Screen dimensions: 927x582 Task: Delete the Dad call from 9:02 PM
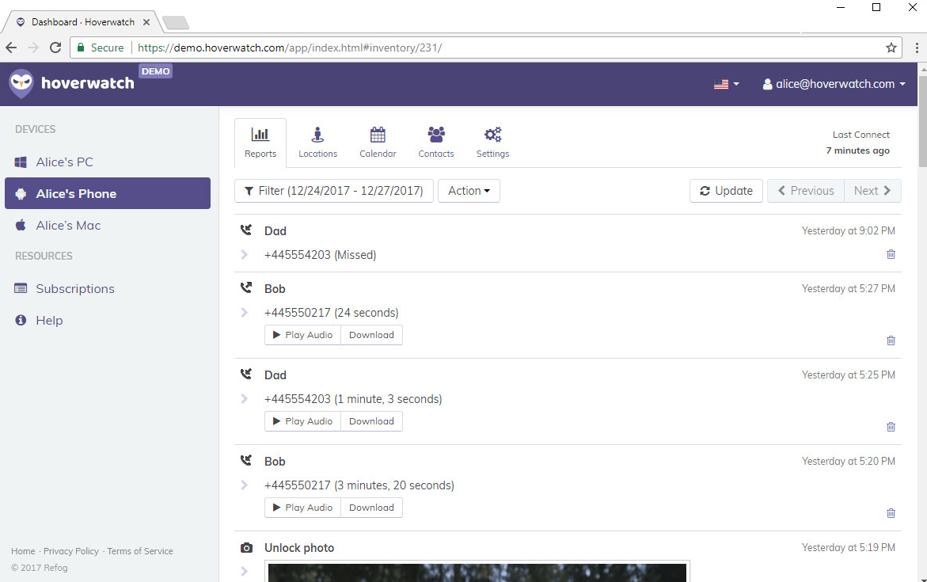[x=891, y=254]
